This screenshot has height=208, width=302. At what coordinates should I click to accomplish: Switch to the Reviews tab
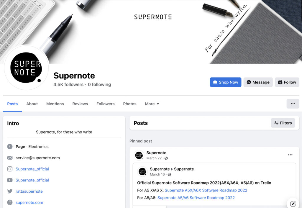tap(80, 104)
